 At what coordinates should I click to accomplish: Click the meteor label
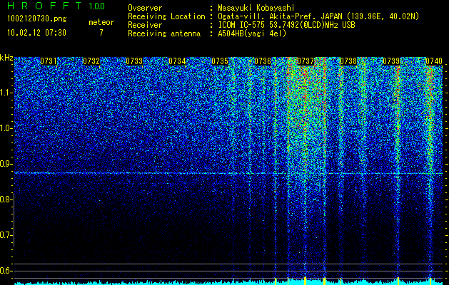click(101, 22)
